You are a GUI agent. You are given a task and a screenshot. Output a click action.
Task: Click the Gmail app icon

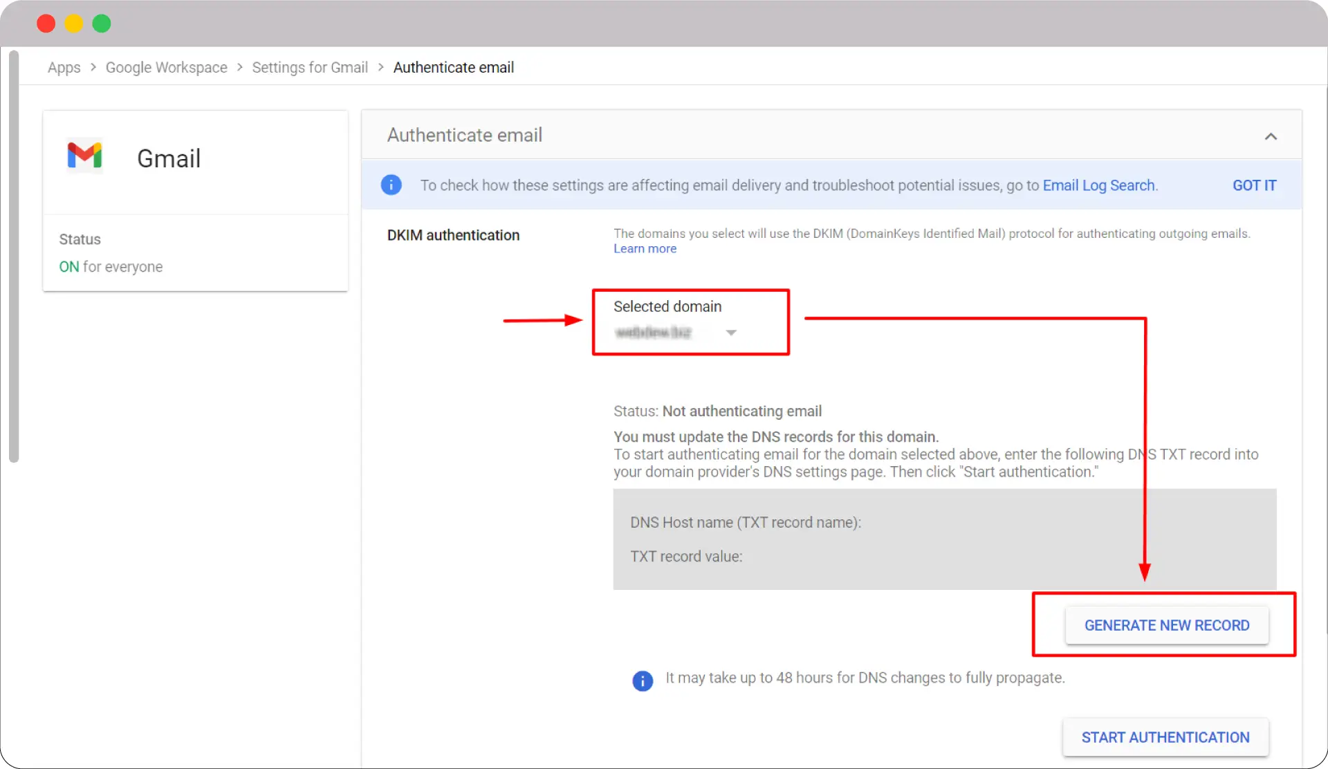(84, 156)
